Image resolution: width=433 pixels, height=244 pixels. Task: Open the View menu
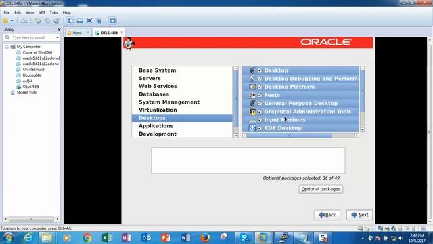tap(30, 12)
